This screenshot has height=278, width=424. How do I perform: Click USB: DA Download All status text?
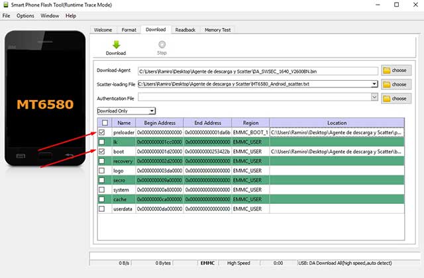pos(344,263)
